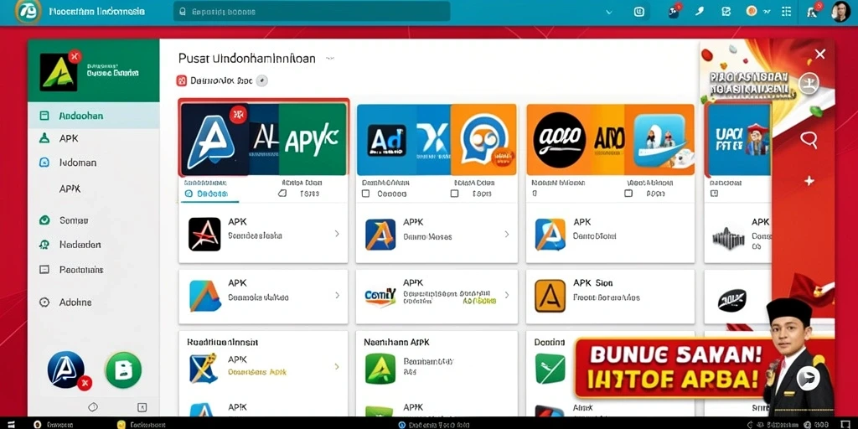Screen dimensions: 858x429
Task: Open the APK Sion card
Action: click(x=610, y=296)
